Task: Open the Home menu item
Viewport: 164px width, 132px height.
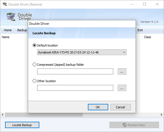Action: 8,30
